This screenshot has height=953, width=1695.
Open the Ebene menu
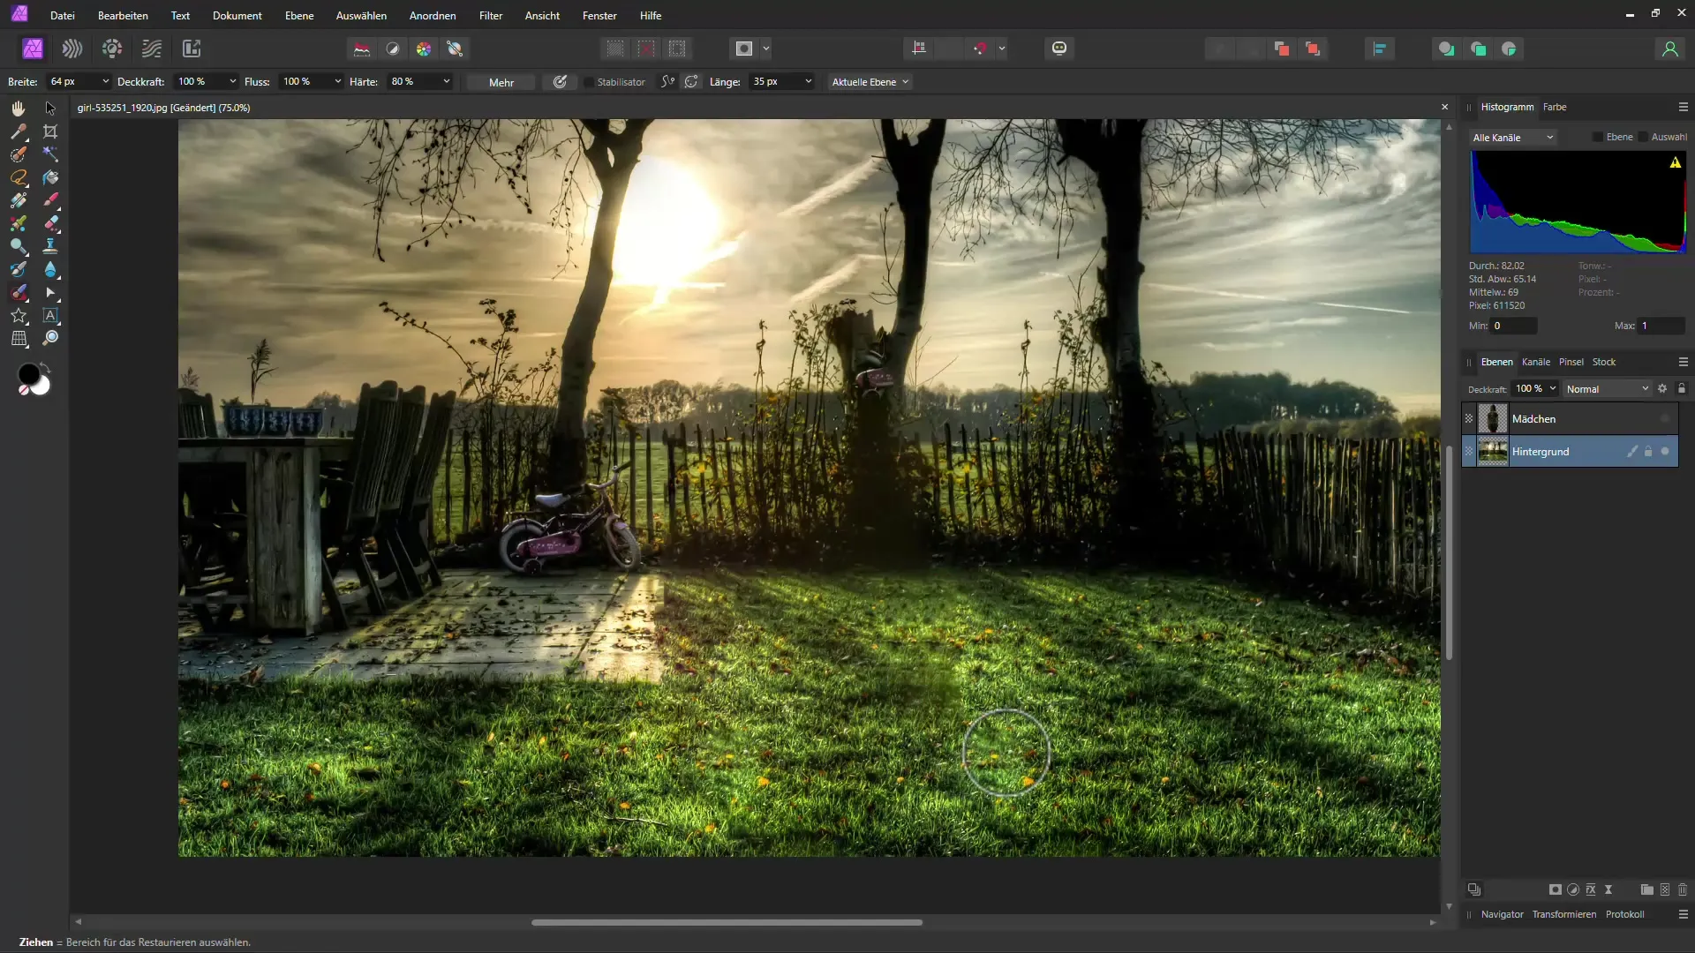pyautogui.click(x=299, y=15)
